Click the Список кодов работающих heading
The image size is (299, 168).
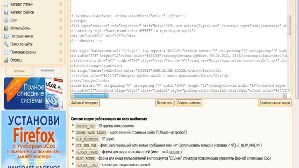109,119
